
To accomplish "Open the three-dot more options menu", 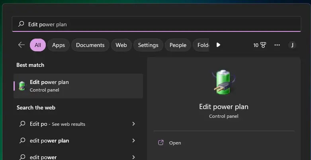I will [277, 45].
